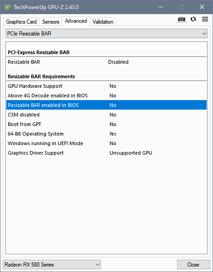The height and width of the screenshot is (272, 213).
Task: Select the Graphics Driver Support row
Action: coord(106,153)
